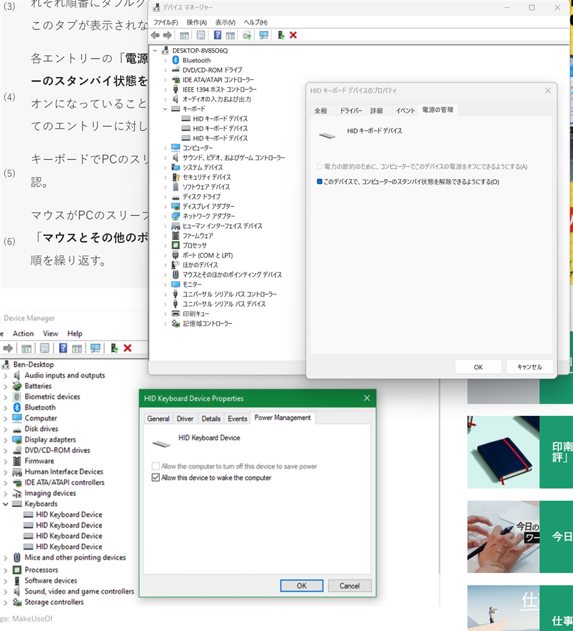Open 操作(A) menu
573x631 pixels.
[196, 23]
